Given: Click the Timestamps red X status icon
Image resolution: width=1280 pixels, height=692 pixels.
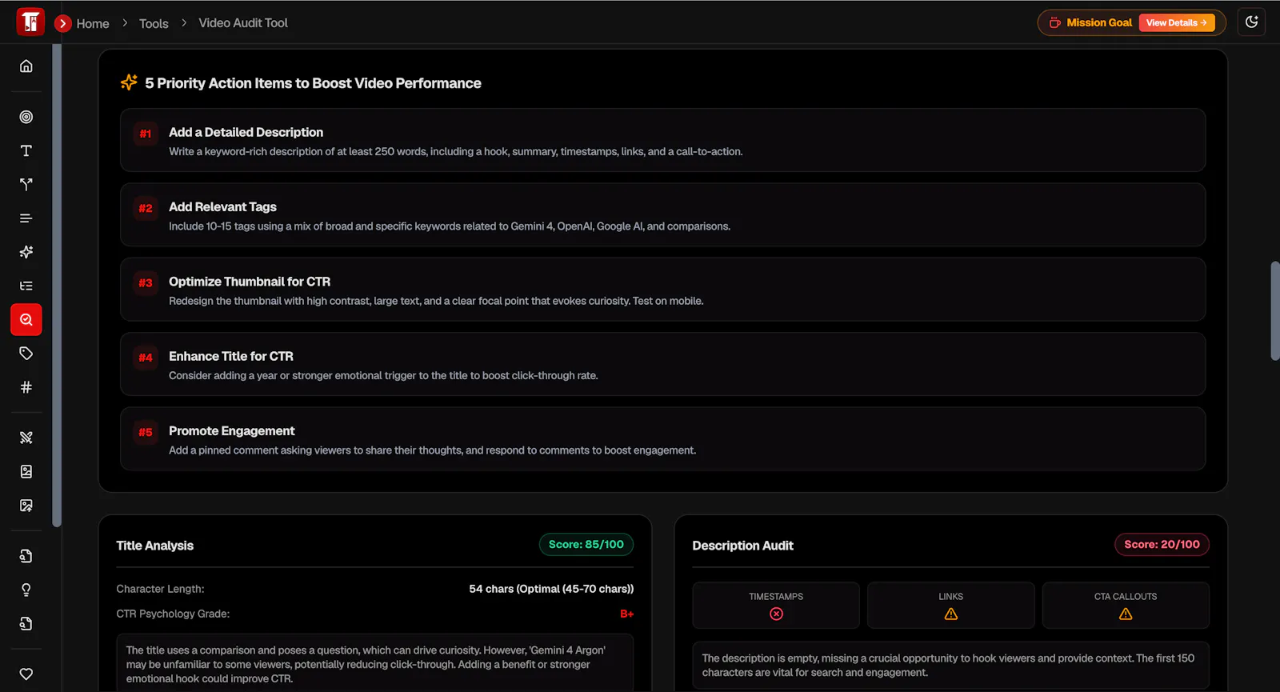Looking at the screenshot, I should [x=776, y=614].
